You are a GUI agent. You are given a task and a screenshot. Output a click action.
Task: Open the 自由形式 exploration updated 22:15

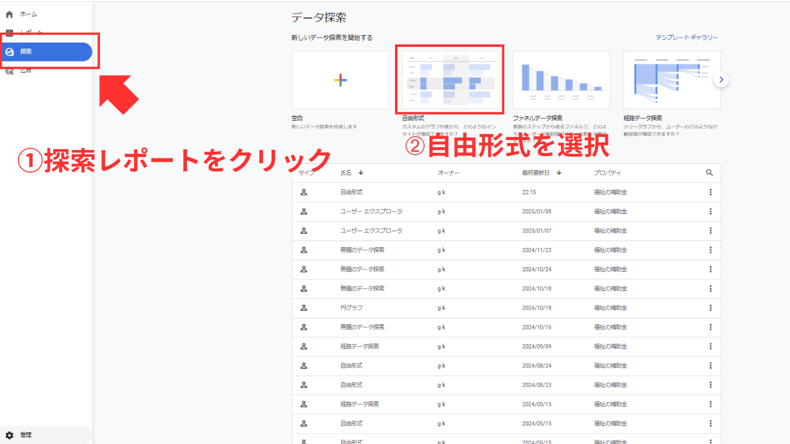[351, 192]
